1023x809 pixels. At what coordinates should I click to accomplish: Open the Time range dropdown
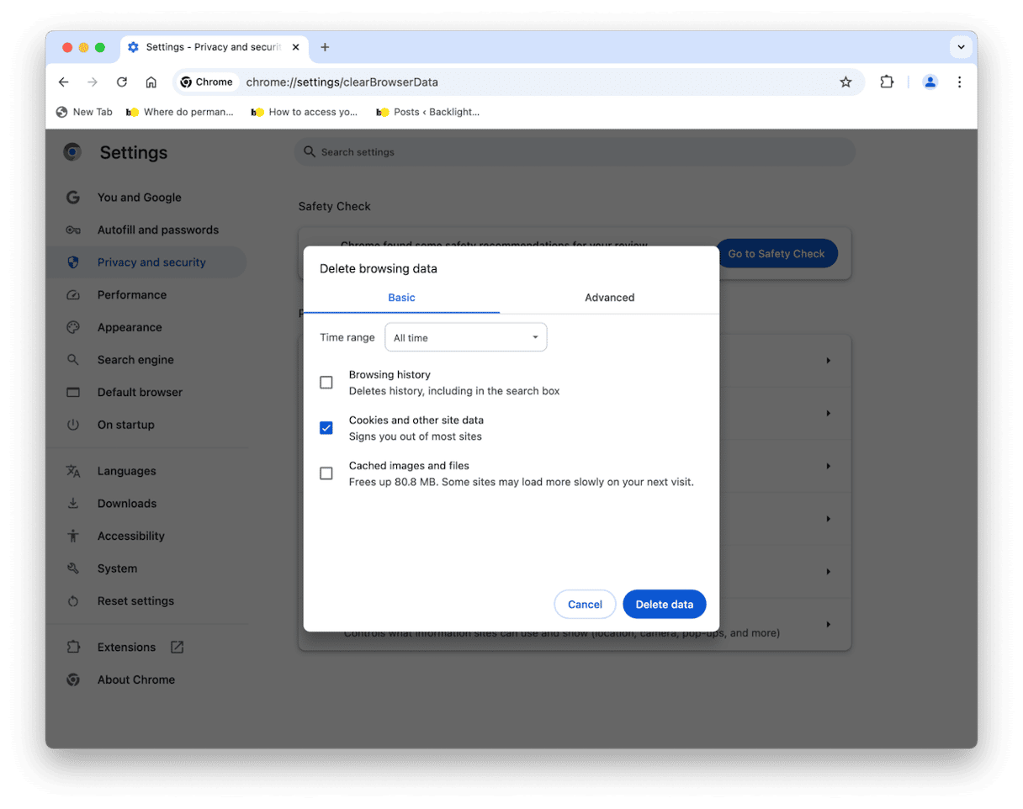pos(465,337)
